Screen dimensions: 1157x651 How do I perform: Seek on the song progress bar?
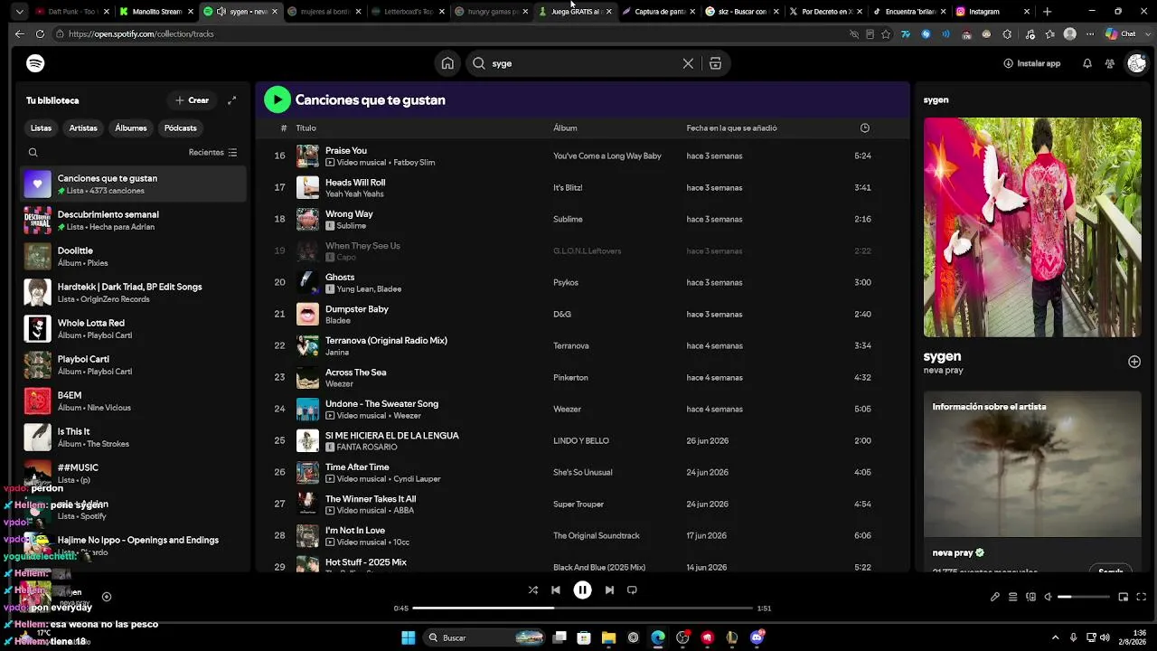click(583, 609)
